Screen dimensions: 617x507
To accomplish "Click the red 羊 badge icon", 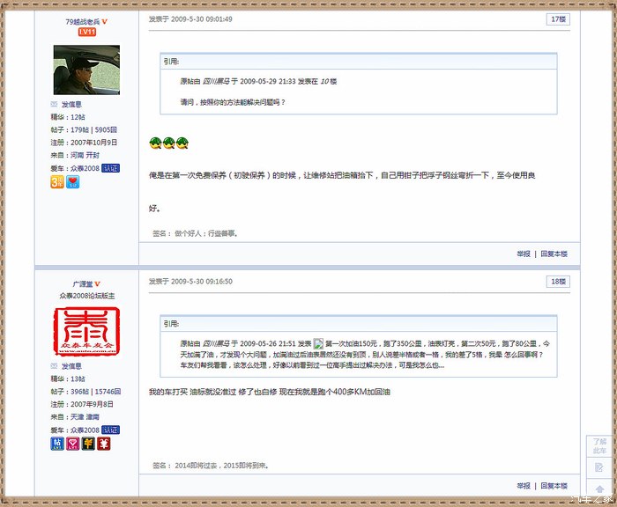I will coord(103,444).
